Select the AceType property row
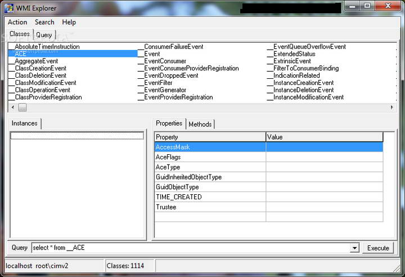The height and width of the screenshot is (277, 405). (x=269, y=167)
